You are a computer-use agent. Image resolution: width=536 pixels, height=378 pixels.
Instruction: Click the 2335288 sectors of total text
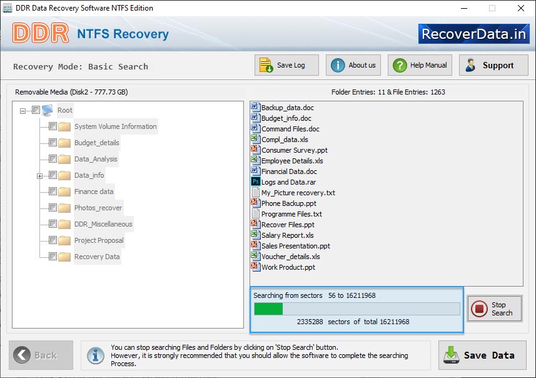(x=353, y=322)
